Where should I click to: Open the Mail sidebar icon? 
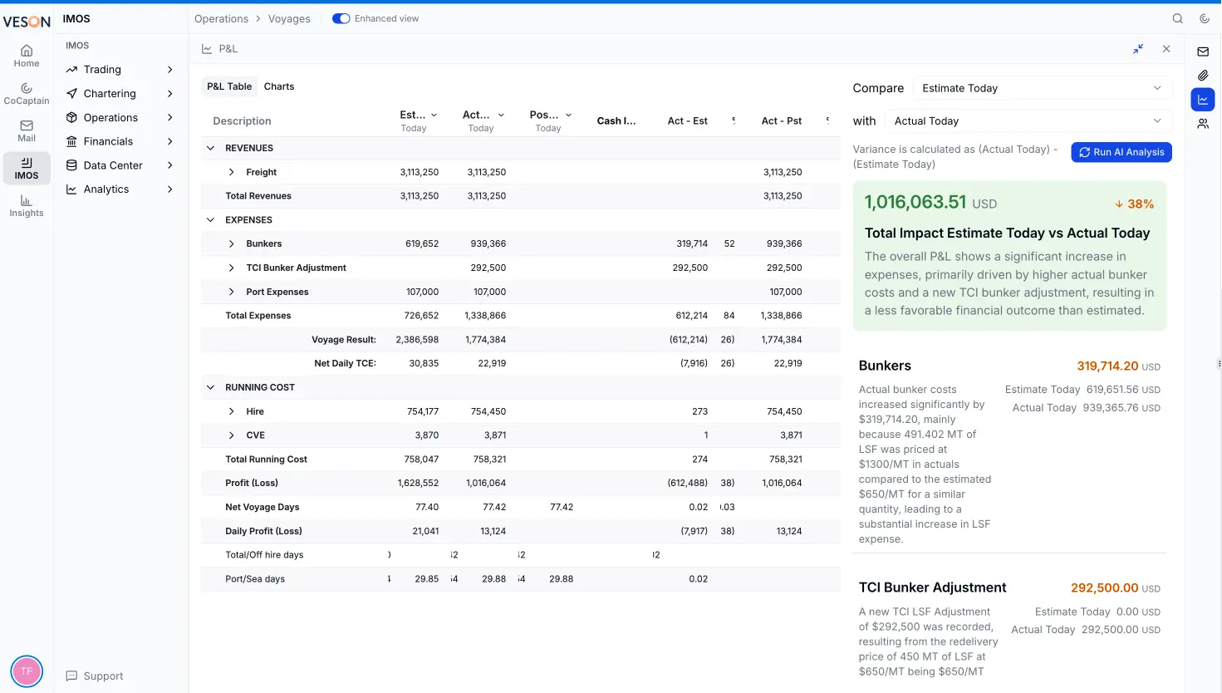click(x=27, y=131)
